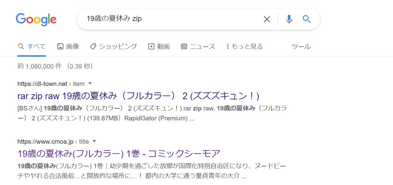Click the https://www.cmoa.jp › title URL
Image resolution: width=393 pixels, height=185 pixels.
[53, 142]
